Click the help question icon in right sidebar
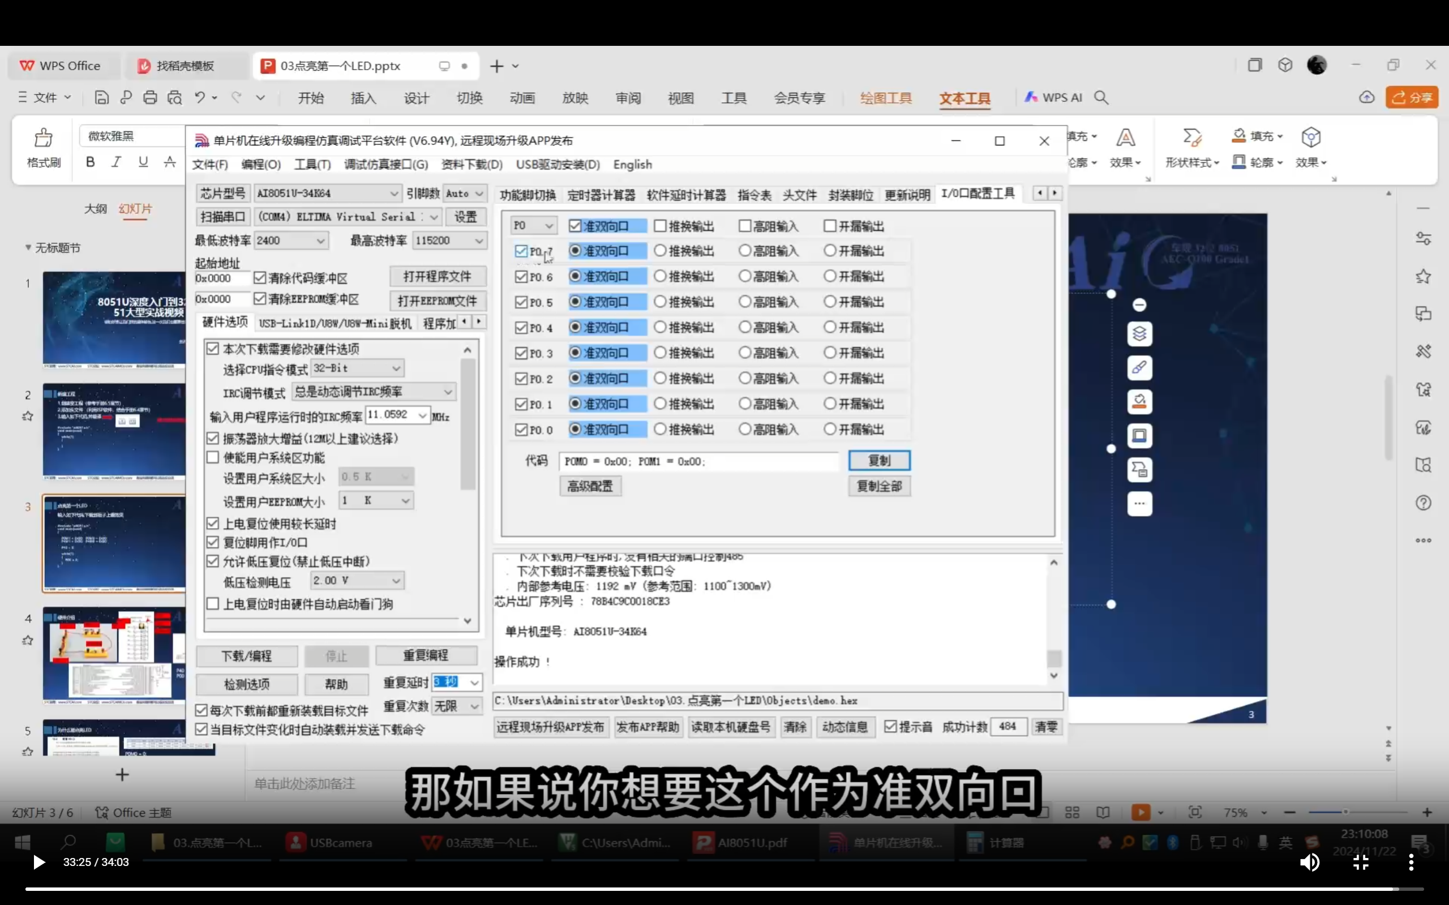This screenshot has height=905, width=1449. click(x=1424, y=503)
